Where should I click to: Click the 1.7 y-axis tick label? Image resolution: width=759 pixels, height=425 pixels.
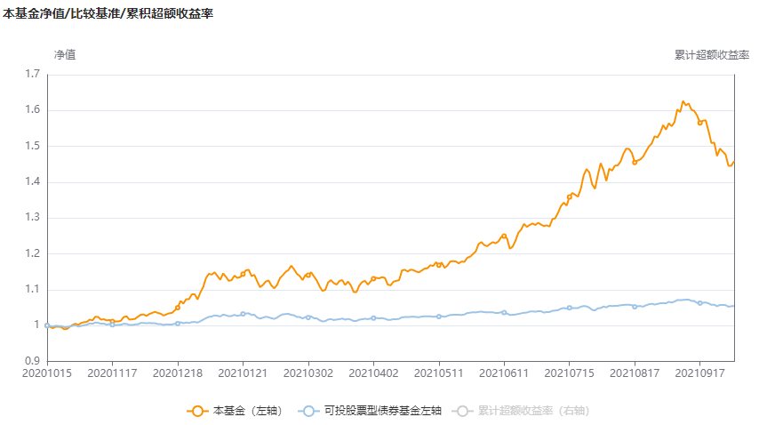[x=32, y=75]
